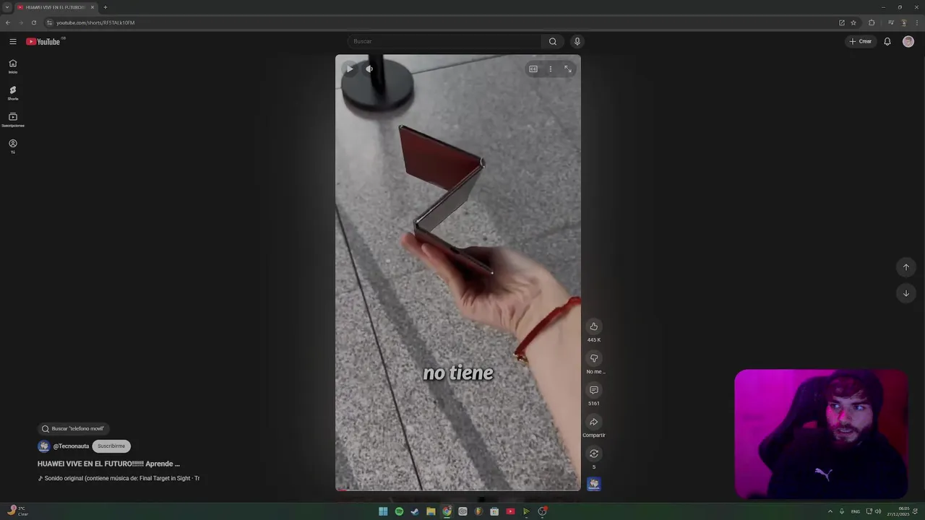Reload the page
This screenshot has height=520, width=925.
coord(33,22)
